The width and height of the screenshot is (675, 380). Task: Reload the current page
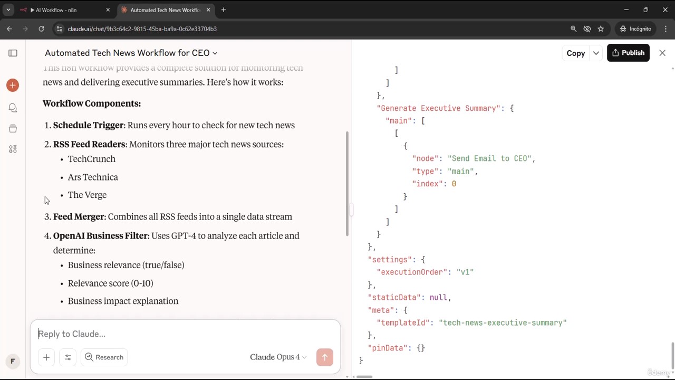[x=41, y=28]
